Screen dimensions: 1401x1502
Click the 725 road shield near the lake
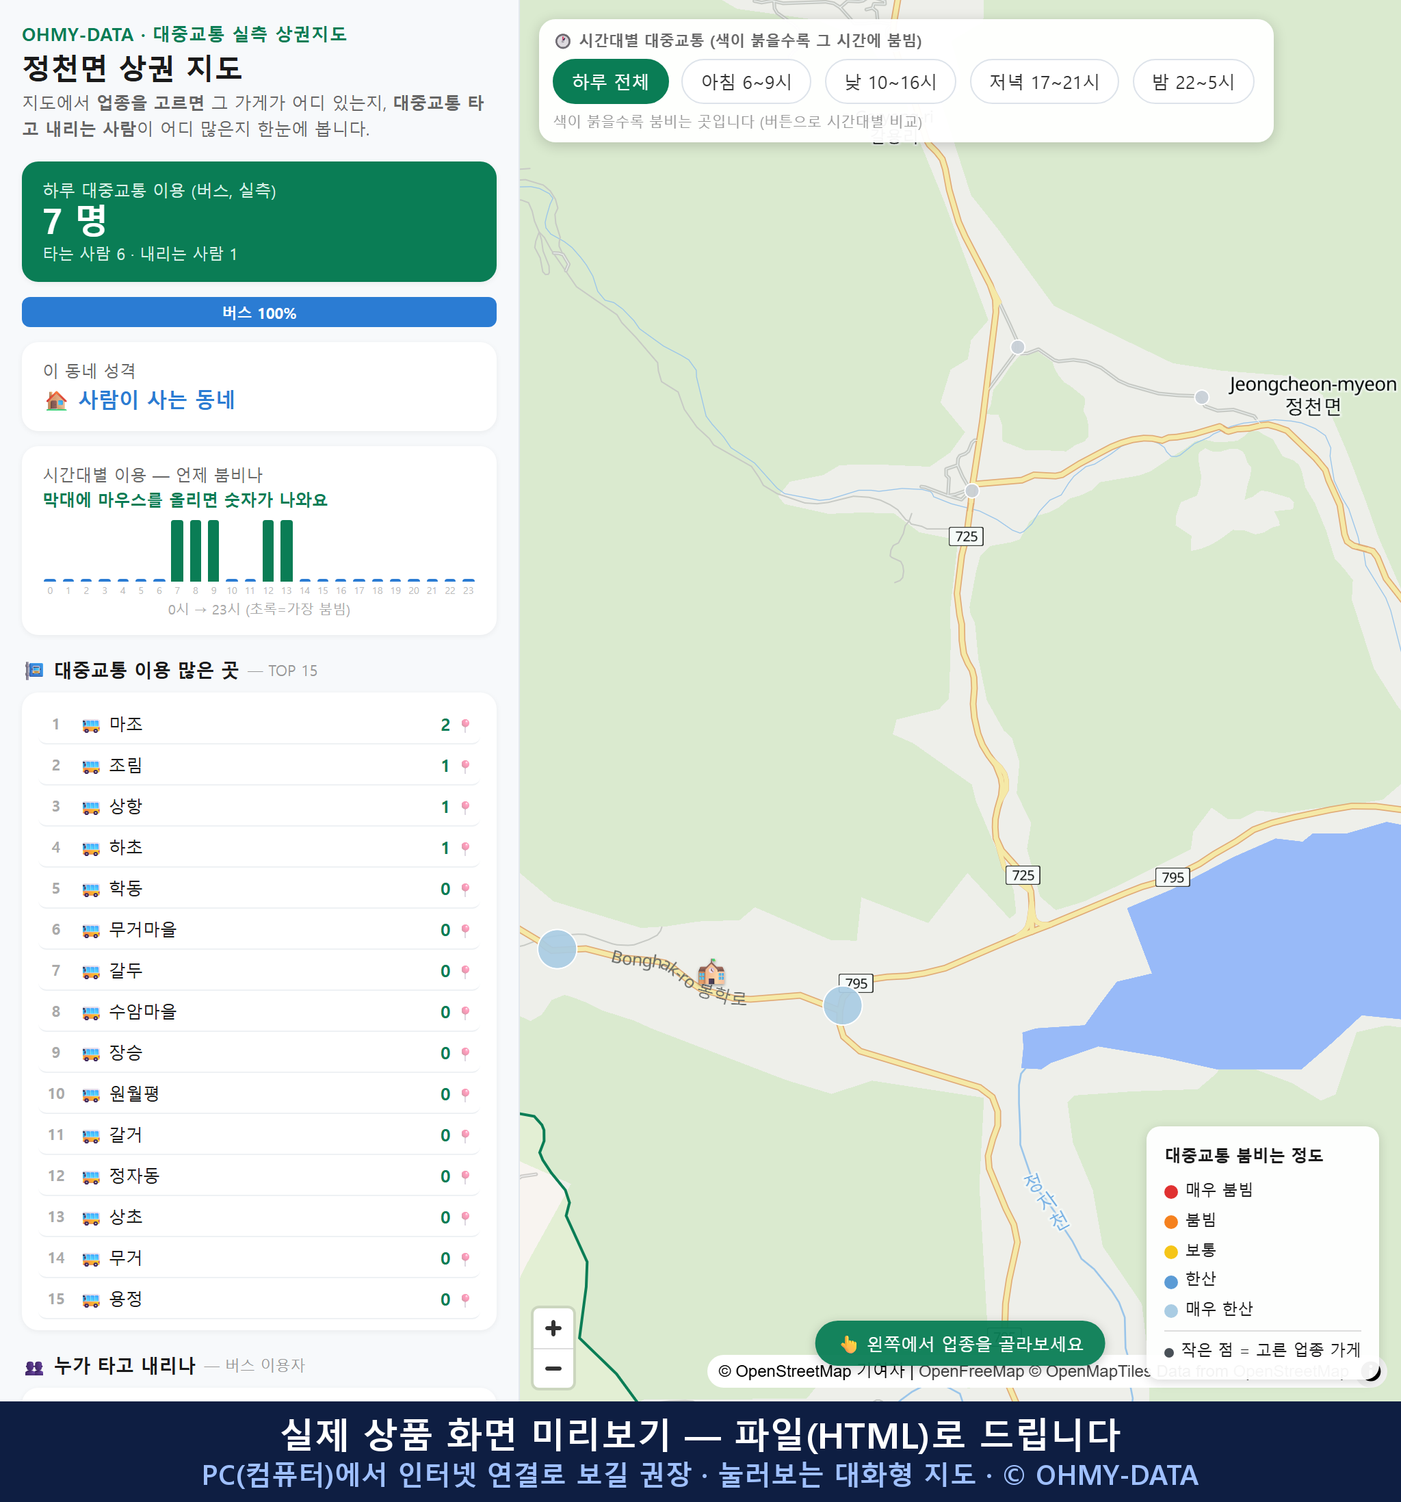pos(1023,875)
